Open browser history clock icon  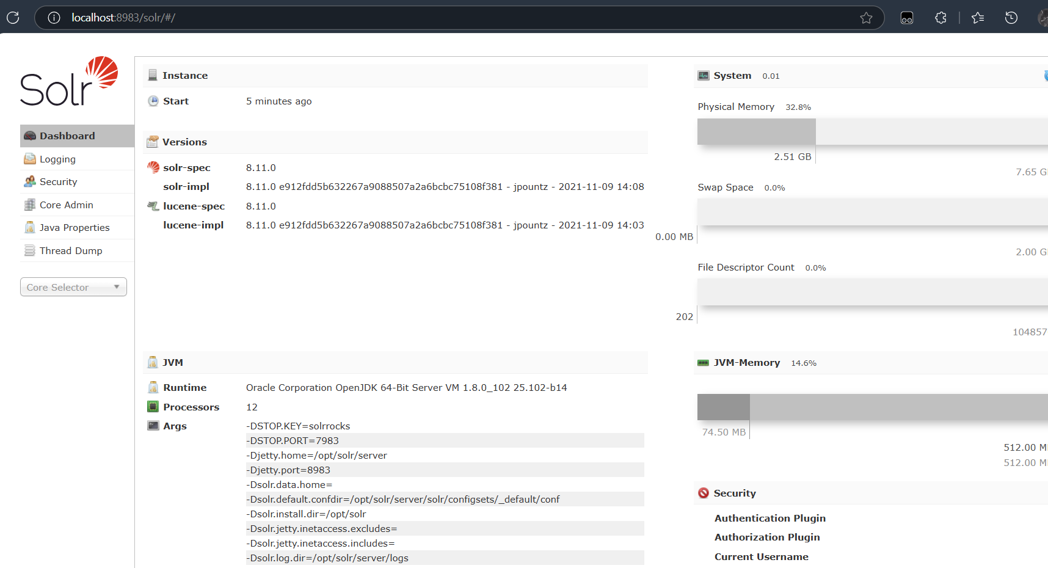1011,18
